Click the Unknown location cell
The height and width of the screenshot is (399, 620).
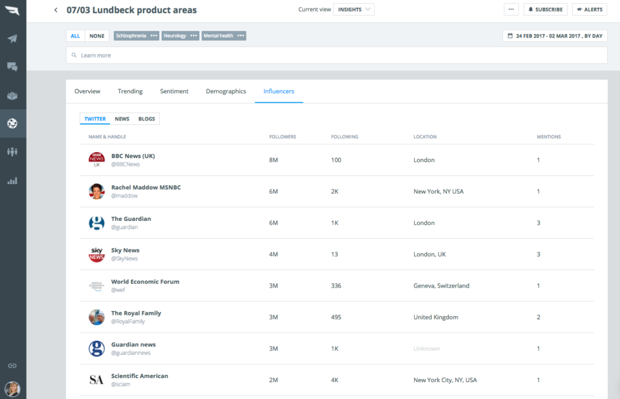427,348
